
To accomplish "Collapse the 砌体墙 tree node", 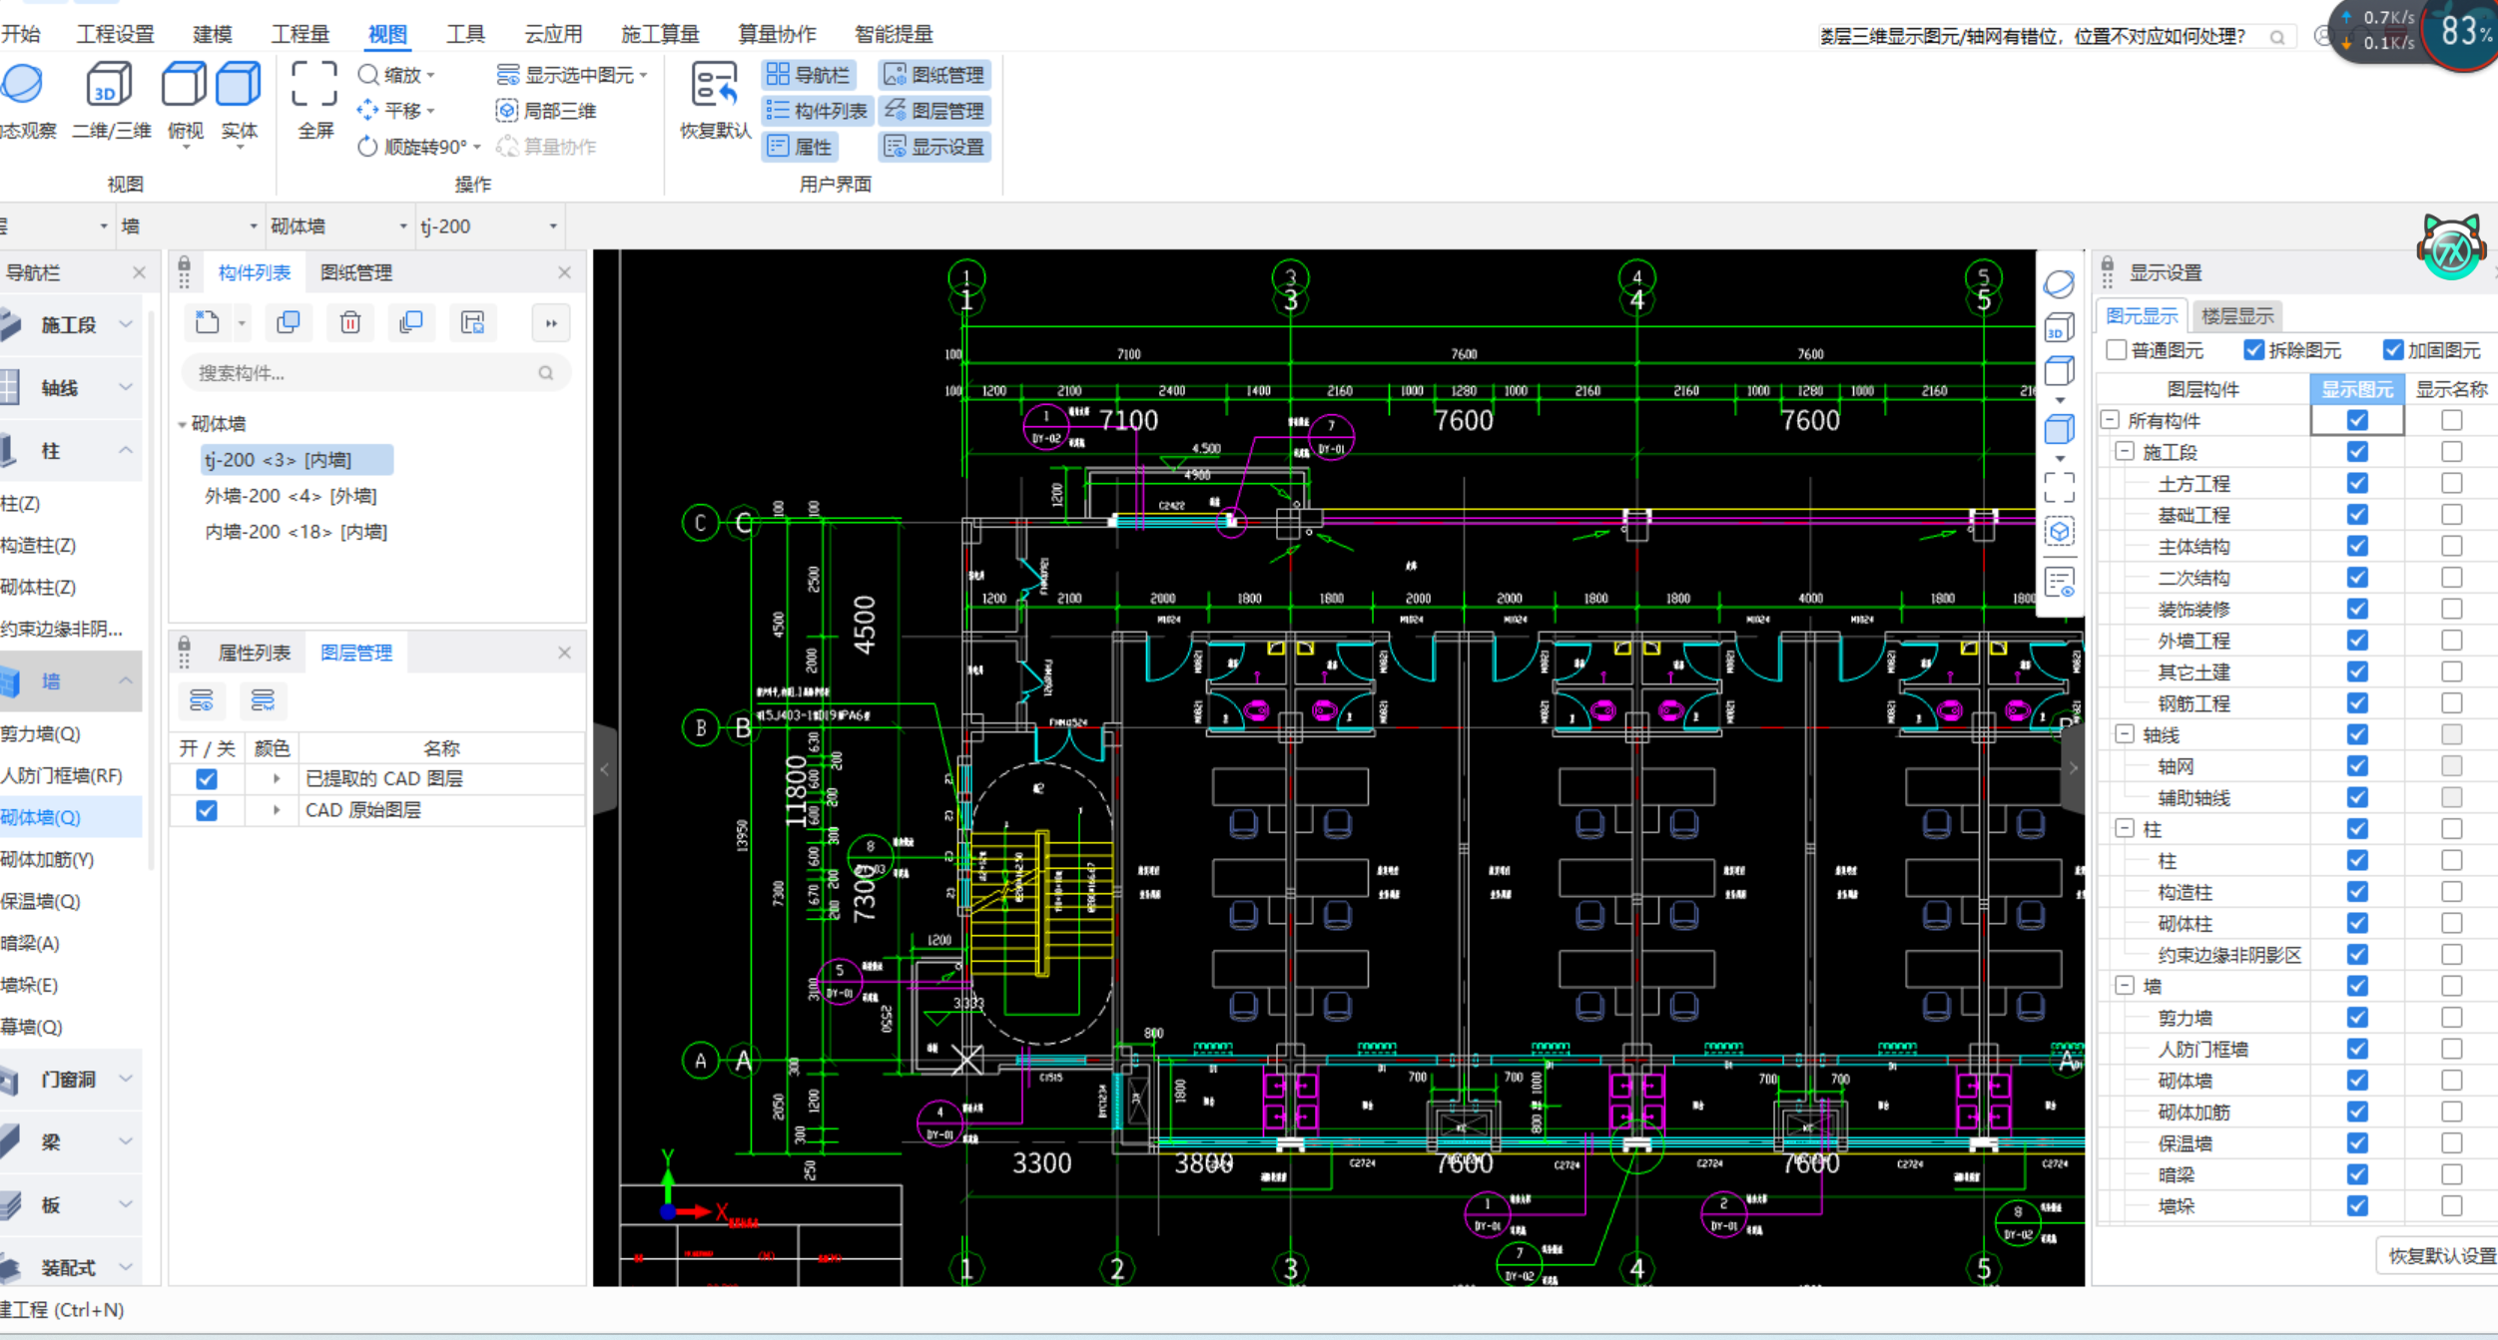I will tap(182, 424).
